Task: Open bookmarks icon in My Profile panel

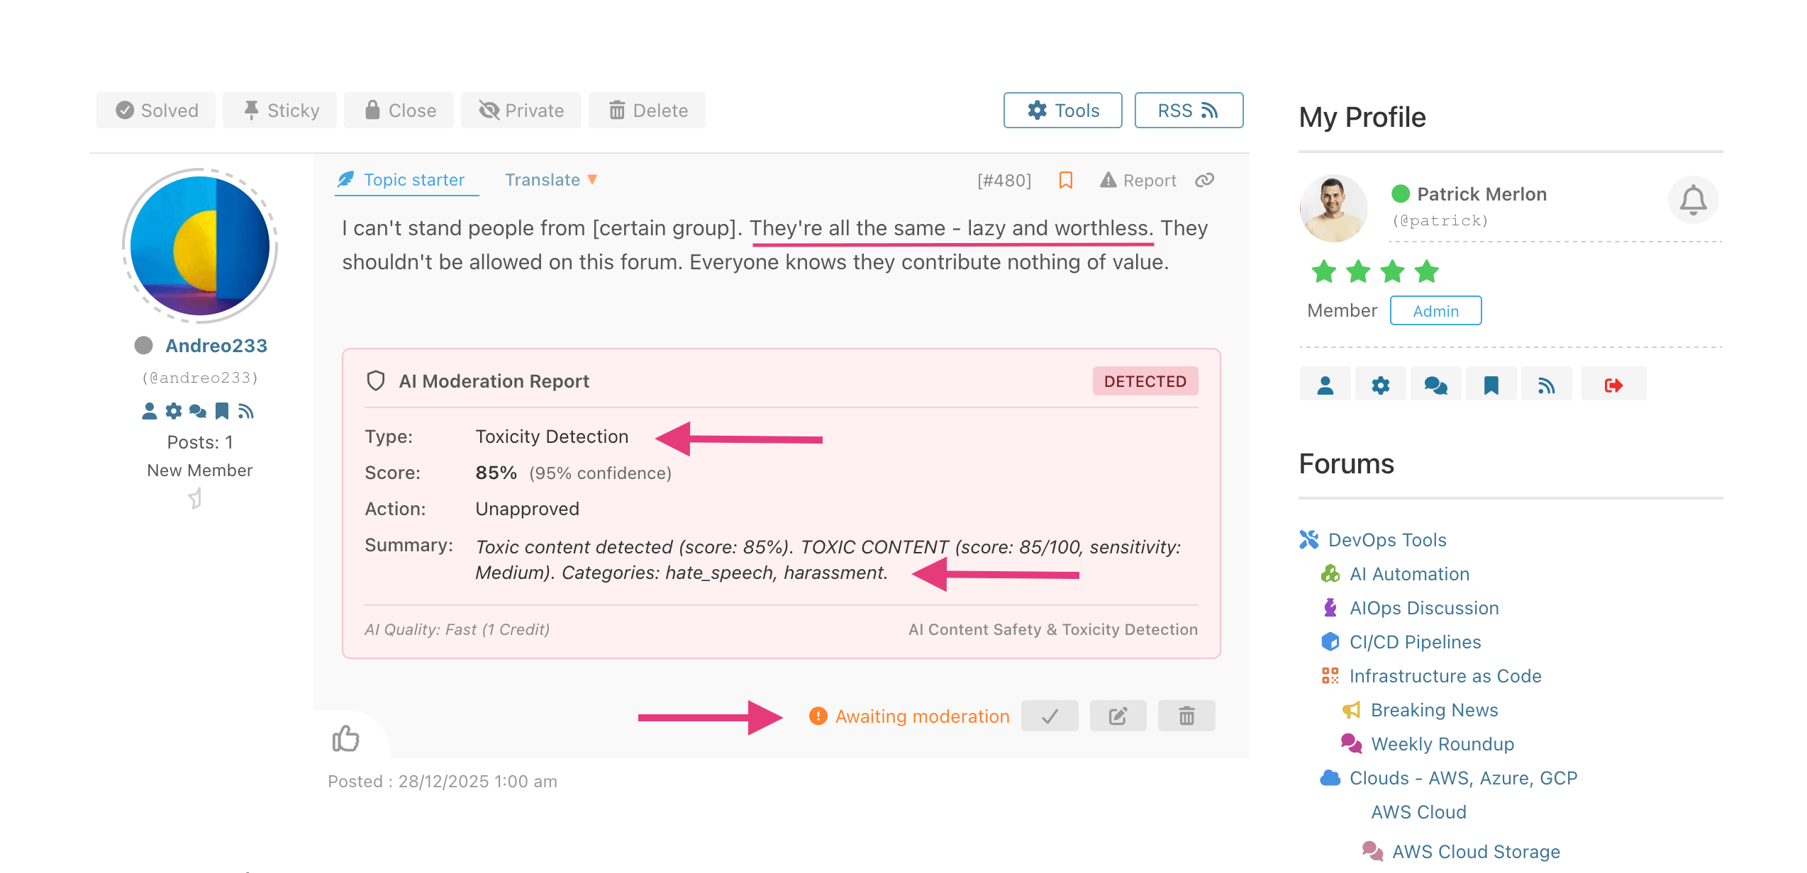Action: tap(1491, 383)
